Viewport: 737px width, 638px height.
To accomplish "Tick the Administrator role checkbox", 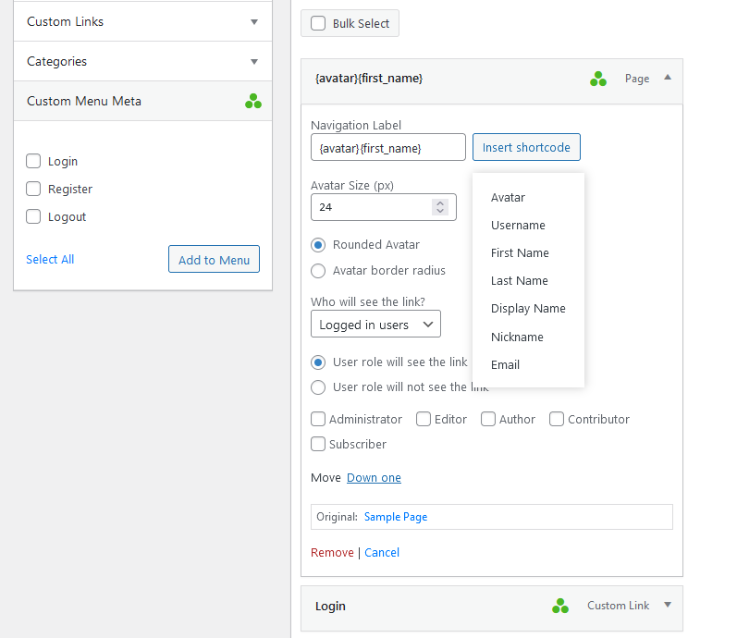I will point(318,420).
